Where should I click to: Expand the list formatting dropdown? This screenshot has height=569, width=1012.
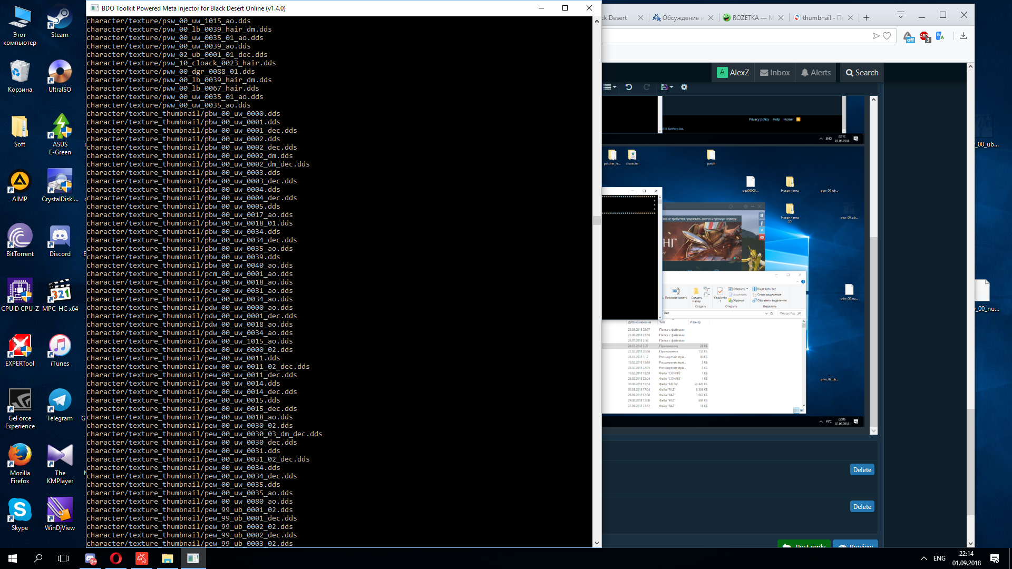tap(610, 87)
